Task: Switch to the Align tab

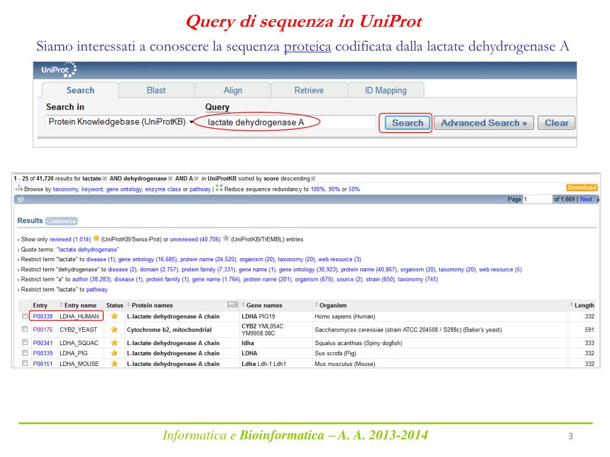Action: coord(233,90)
